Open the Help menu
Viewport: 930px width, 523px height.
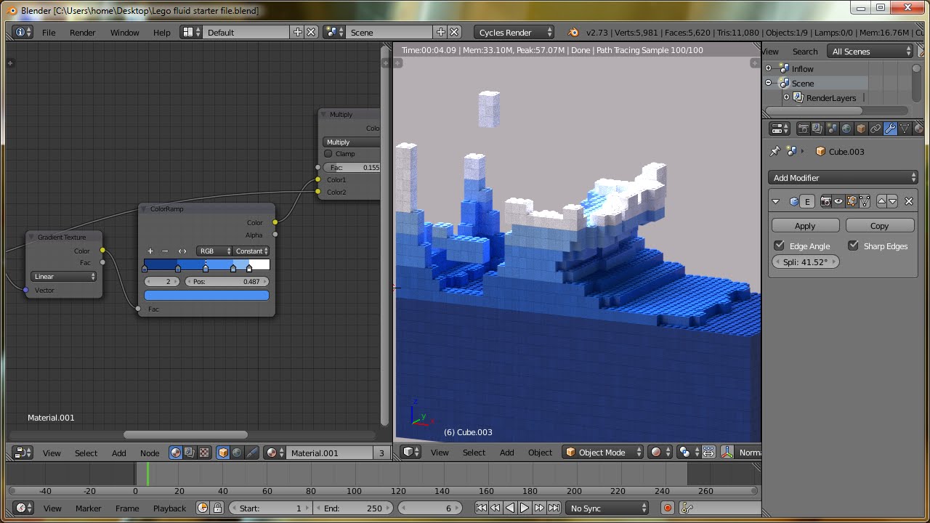(161, 32)
